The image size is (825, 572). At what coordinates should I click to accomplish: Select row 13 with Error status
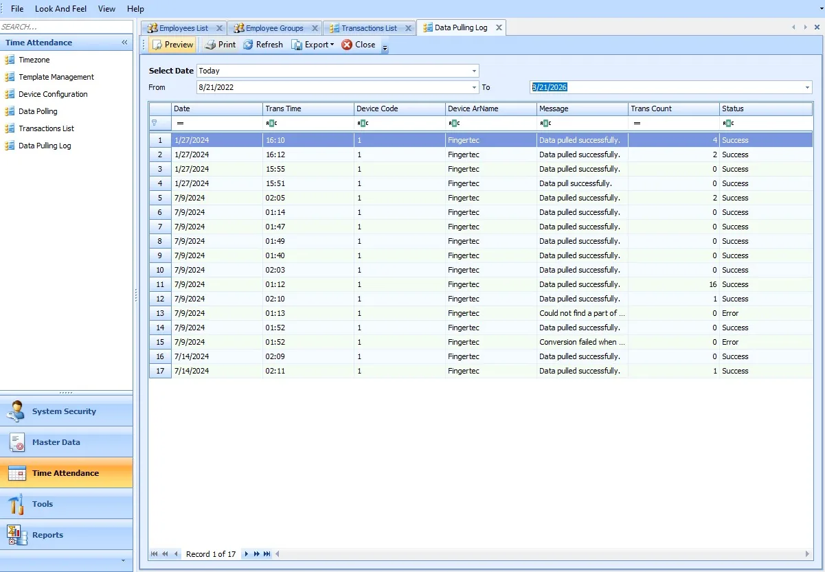(x=481, y=313)
